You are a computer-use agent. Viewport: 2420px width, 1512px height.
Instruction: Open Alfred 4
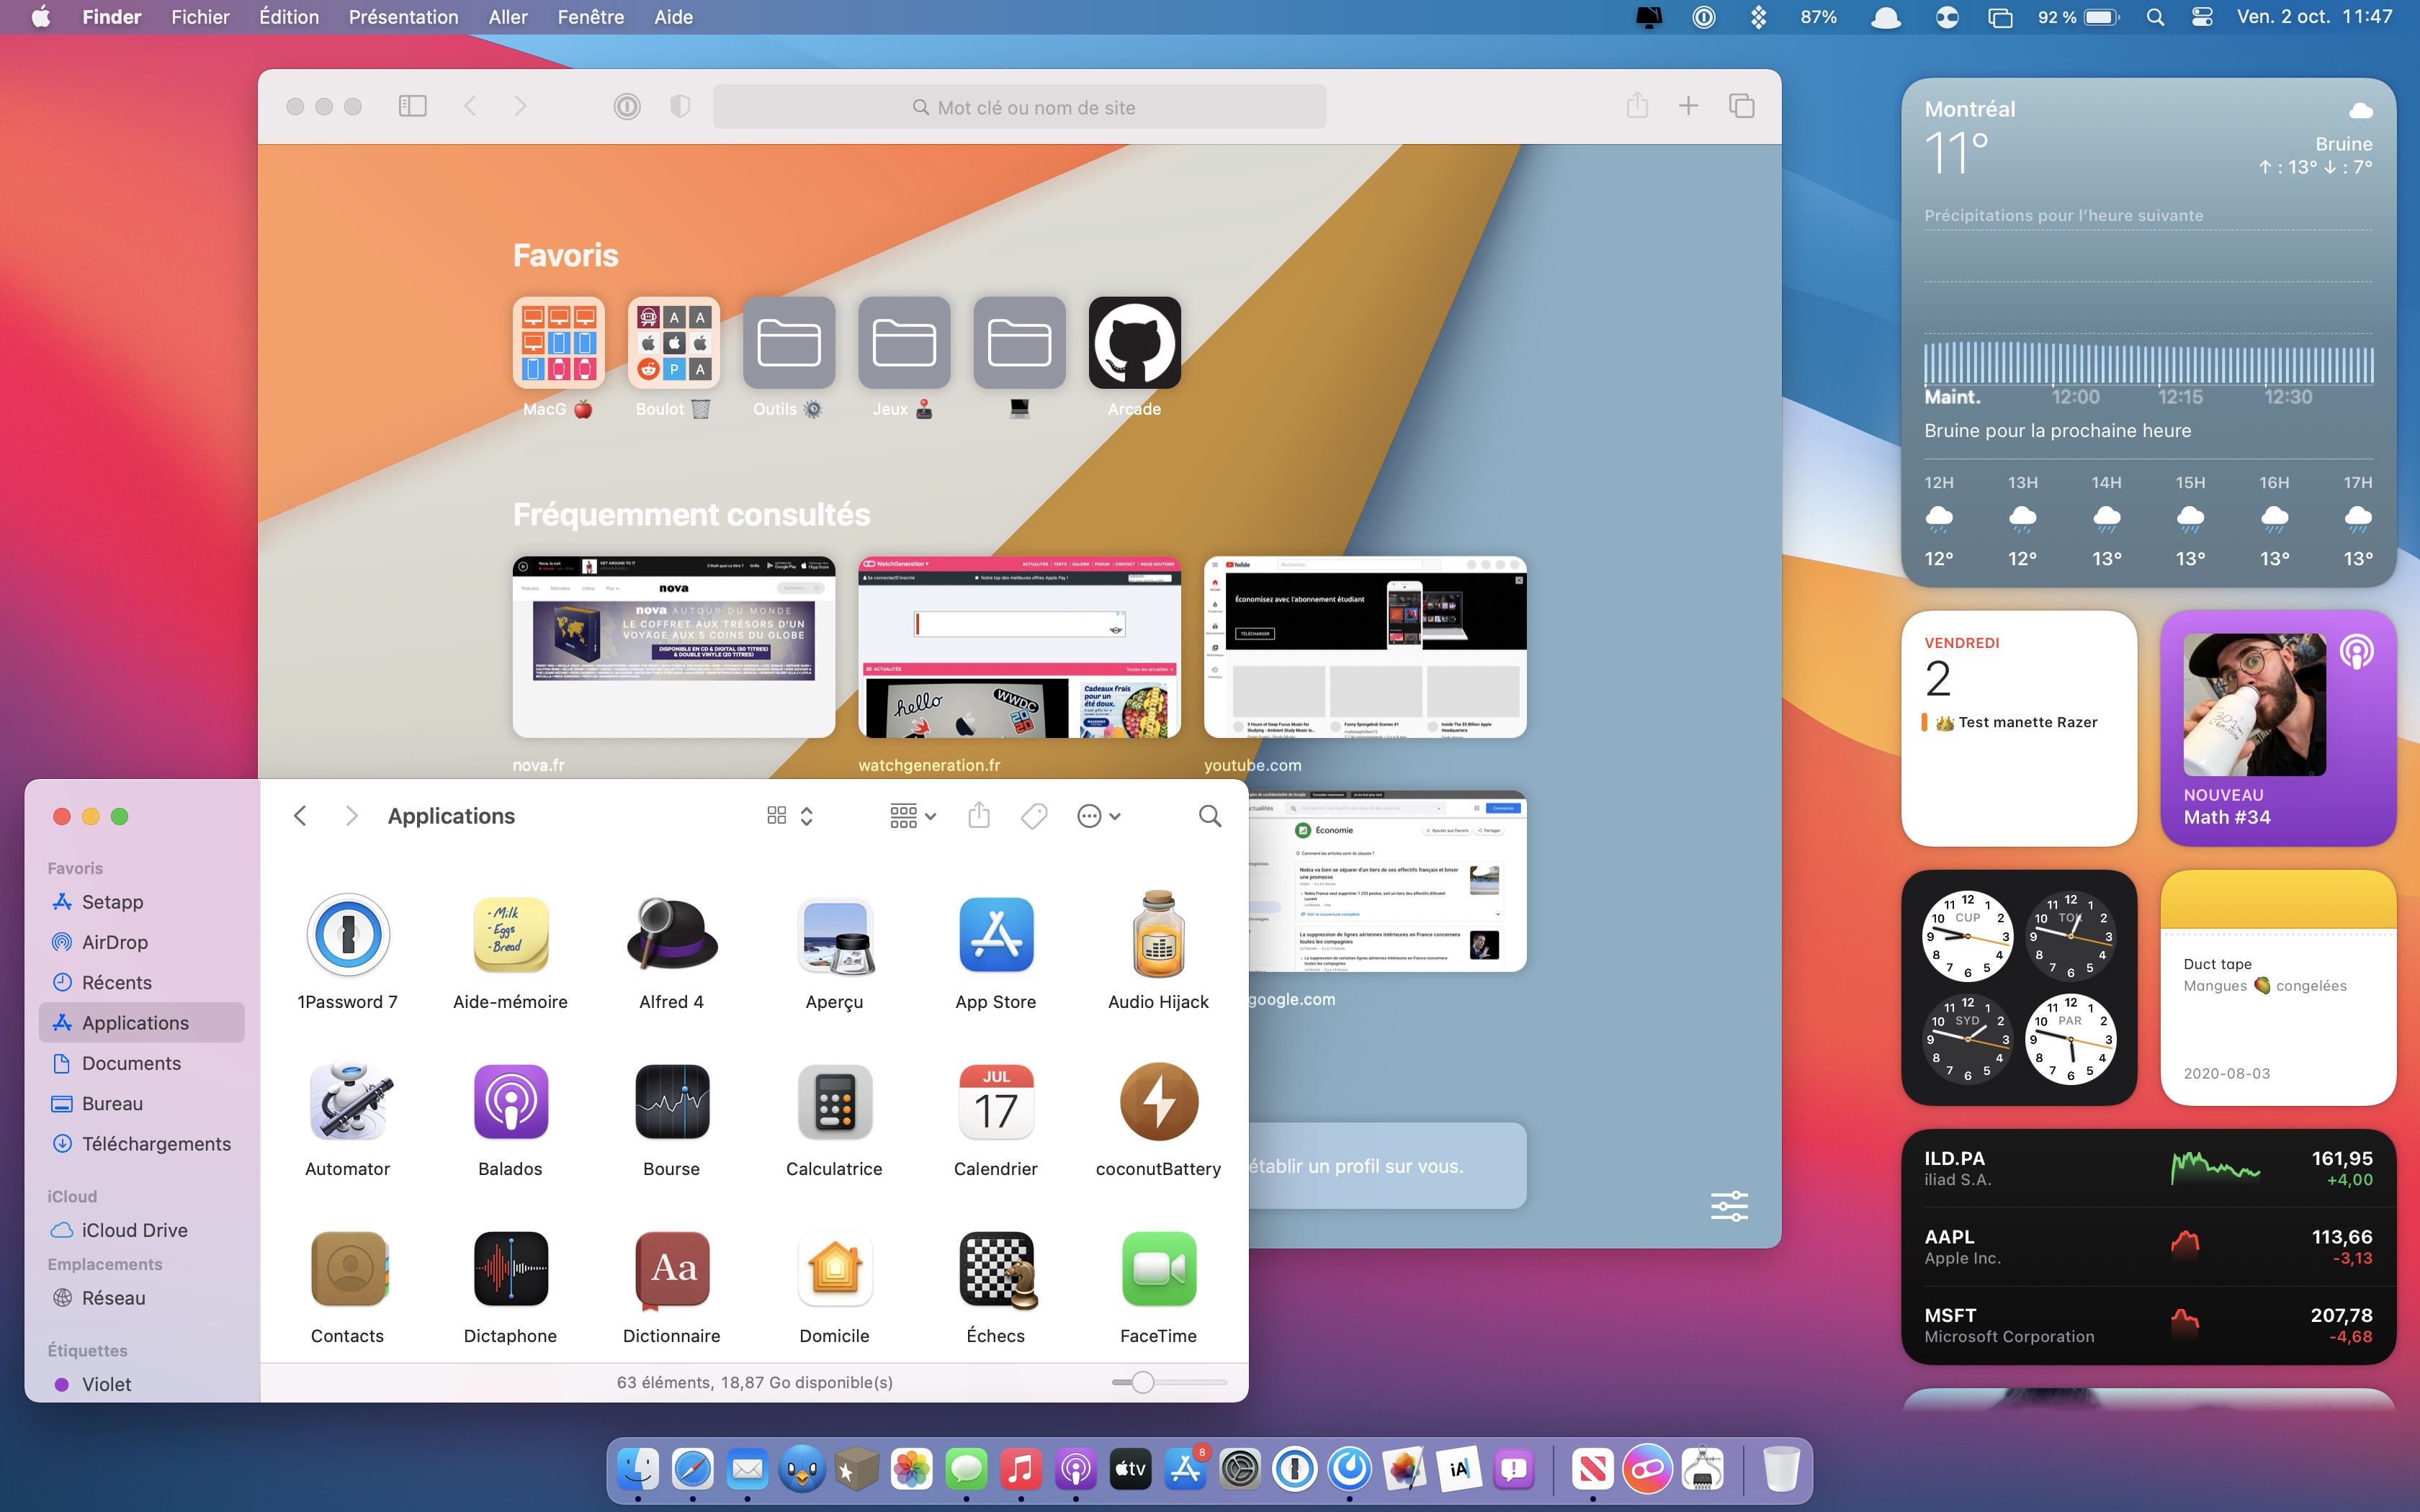pyautogui.click(x=672, y=935)
